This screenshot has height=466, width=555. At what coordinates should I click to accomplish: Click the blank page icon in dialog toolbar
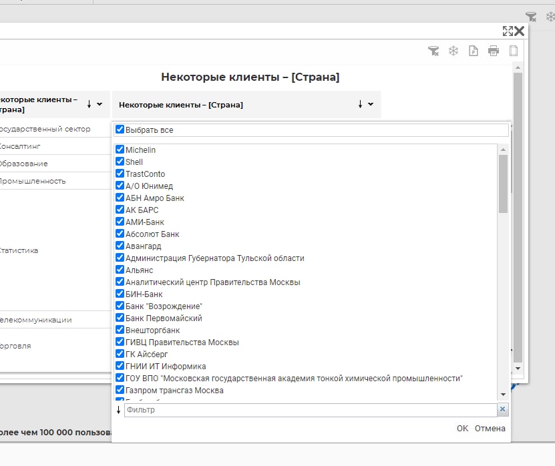click(x=513, y=51)
